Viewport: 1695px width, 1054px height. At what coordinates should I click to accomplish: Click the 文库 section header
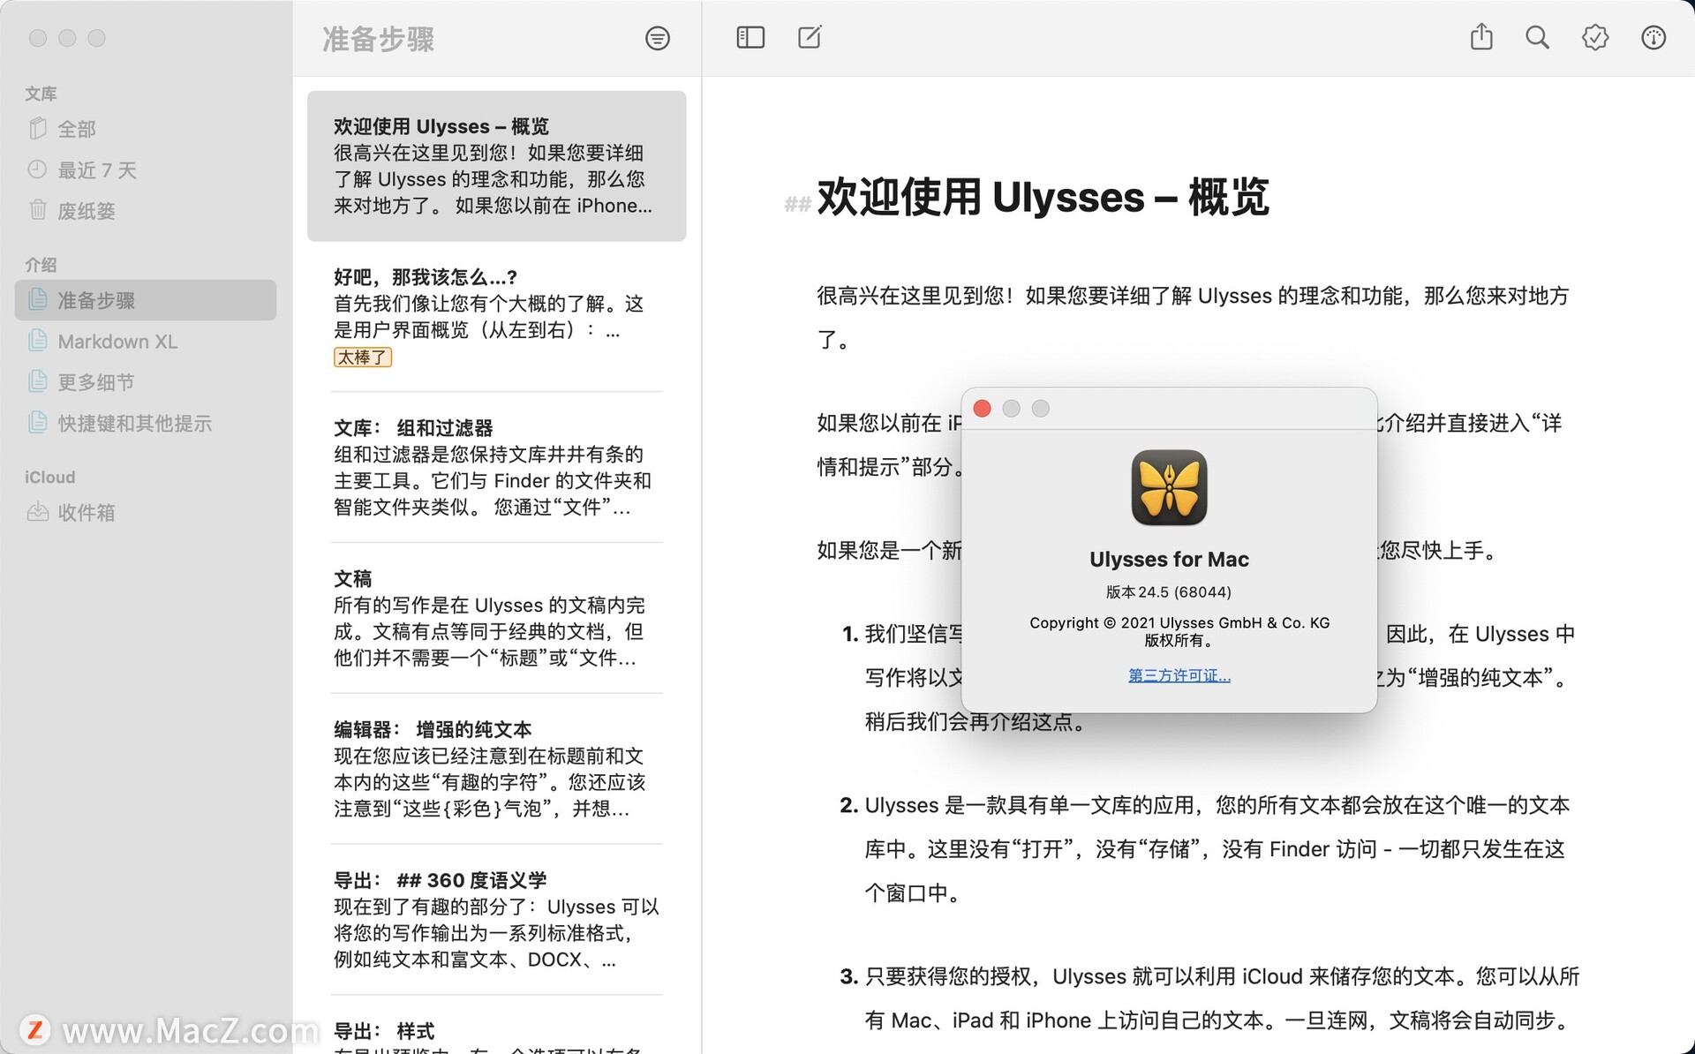pyautogui.click(x=41, y=94)
